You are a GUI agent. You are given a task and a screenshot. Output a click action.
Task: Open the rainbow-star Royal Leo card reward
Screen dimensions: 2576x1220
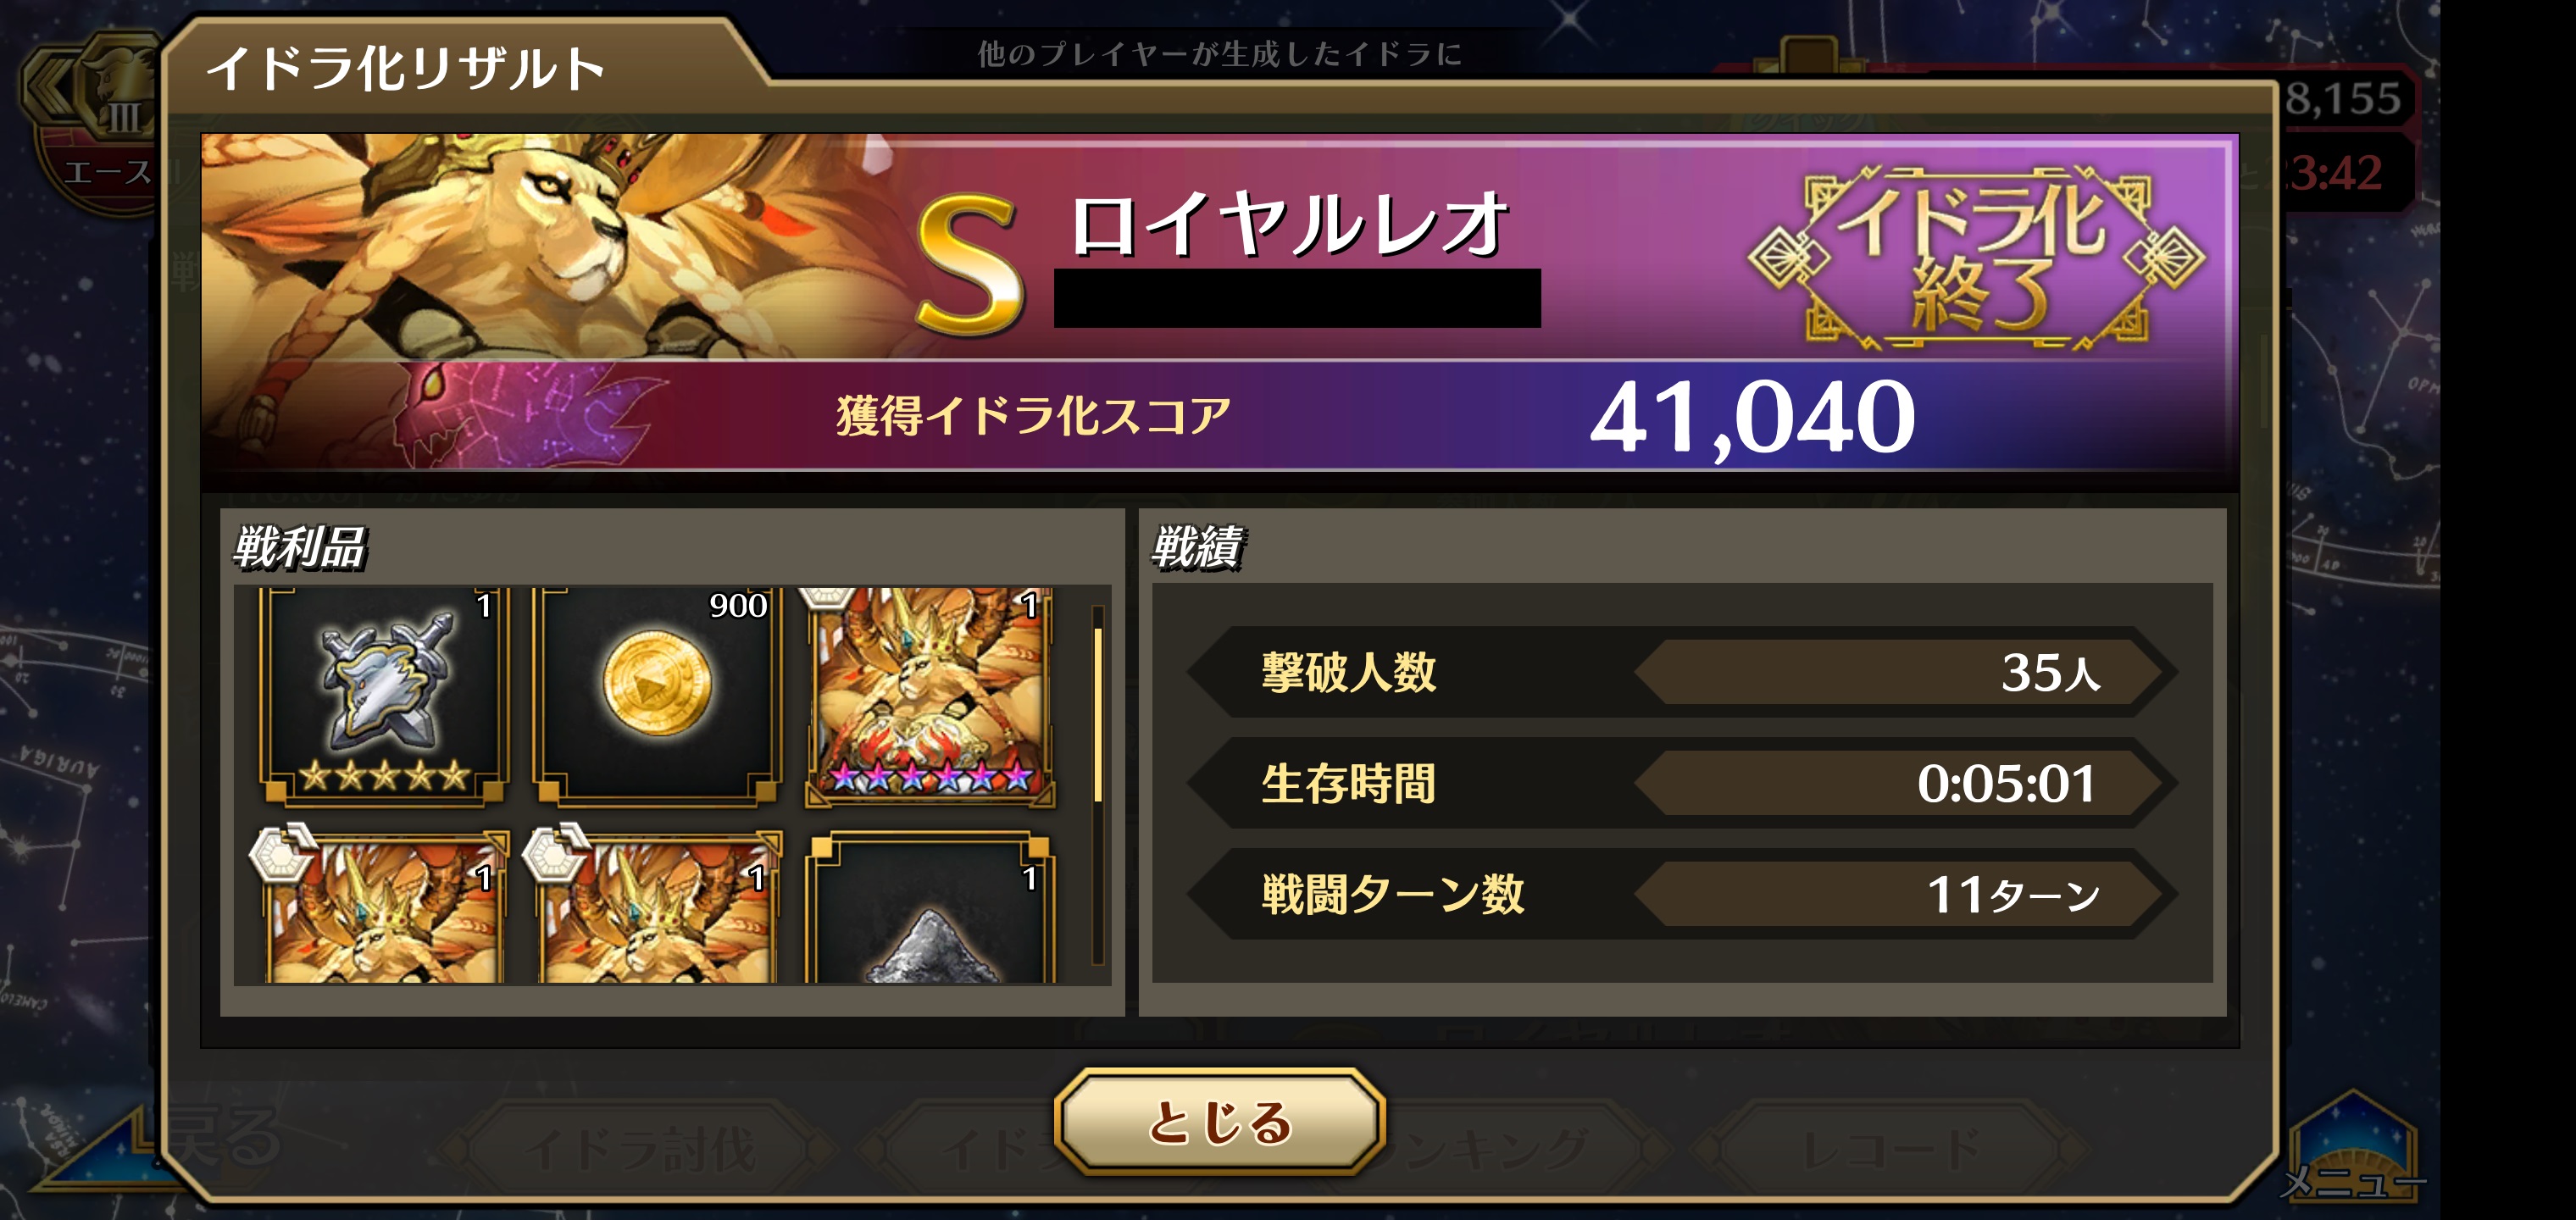(930, 695)
